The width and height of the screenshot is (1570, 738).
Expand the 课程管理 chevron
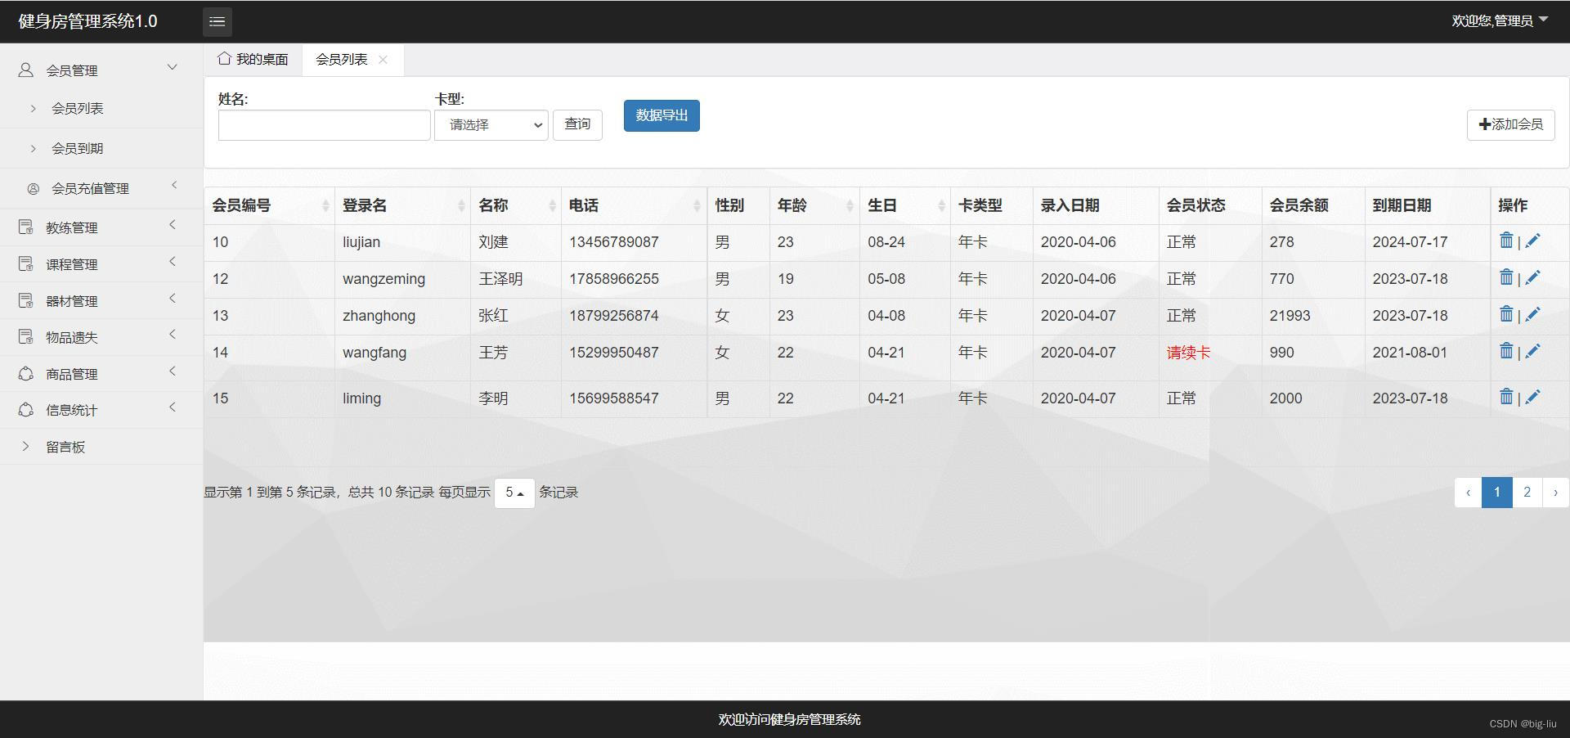(173, 261)
